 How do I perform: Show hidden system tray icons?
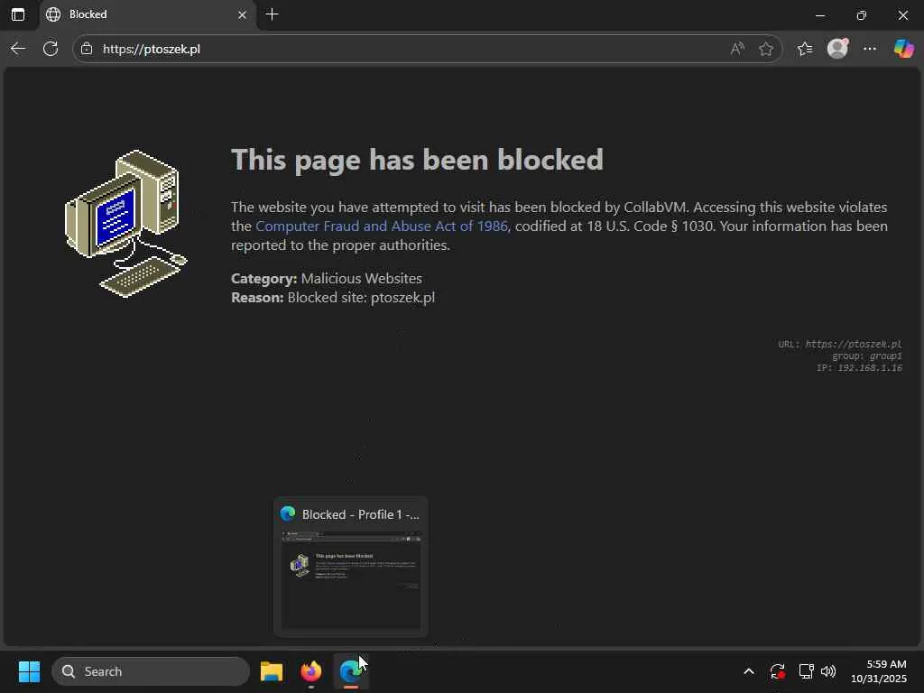[749, 671]
